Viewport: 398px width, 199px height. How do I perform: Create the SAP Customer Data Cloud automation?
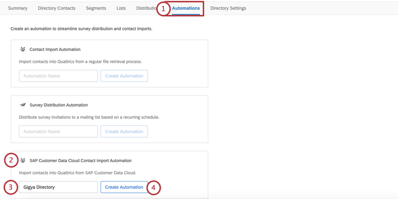(x=124, y=187)
